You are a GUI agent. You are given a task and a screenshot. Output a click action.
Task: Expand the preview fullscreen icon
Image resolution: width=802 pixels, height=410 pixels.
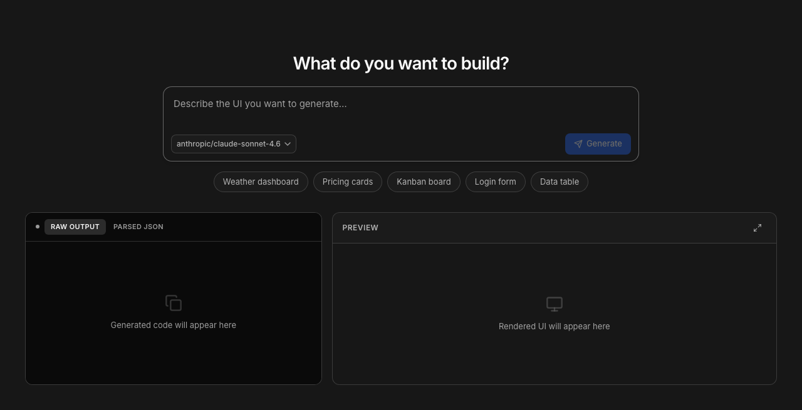point(758,228)
